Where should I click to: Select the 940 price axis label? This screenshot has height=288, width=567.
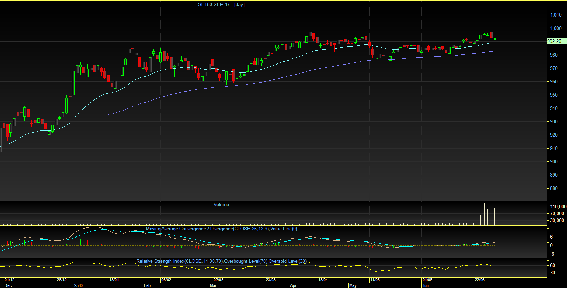[554, 108]
